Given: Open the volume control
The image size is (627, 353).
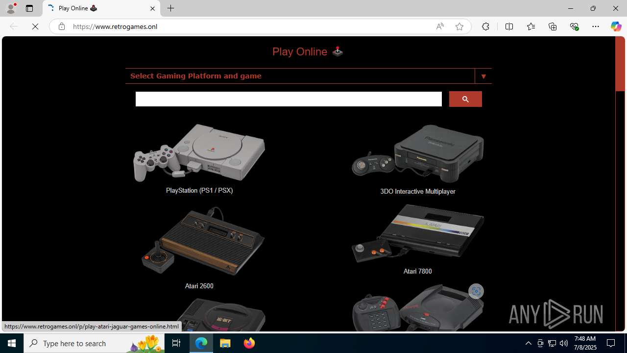Looking at the screenshot, I should point(564,343).
